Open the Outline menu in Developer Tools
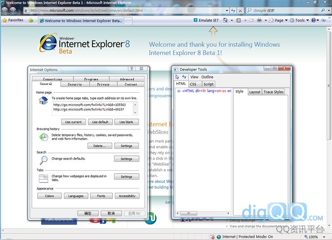Image resolution: width=332 pixels, height=240 pixels. (x=207, y=77)
